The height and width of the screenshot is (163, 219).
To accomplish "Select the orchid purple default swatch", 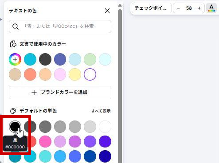I will pyautogui.click(x=75, y=141).
